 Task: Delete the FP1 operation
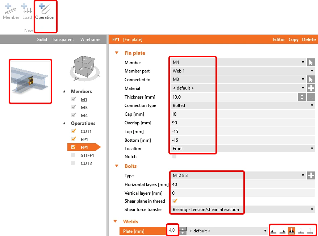coord(309,40)
